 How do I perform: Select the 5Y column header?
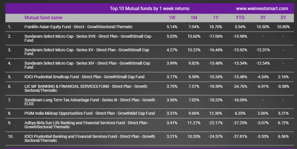(283, 18)
